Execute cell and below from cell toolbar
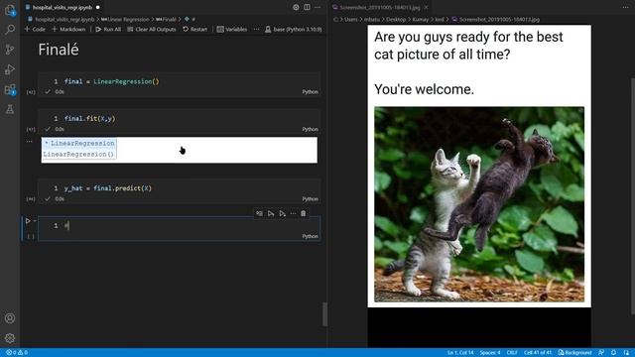 282,213
